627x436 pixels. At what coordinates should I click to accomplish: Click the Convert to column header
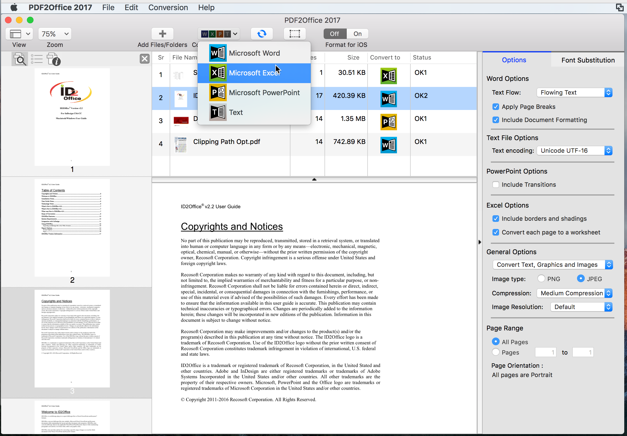click(385, 58)
